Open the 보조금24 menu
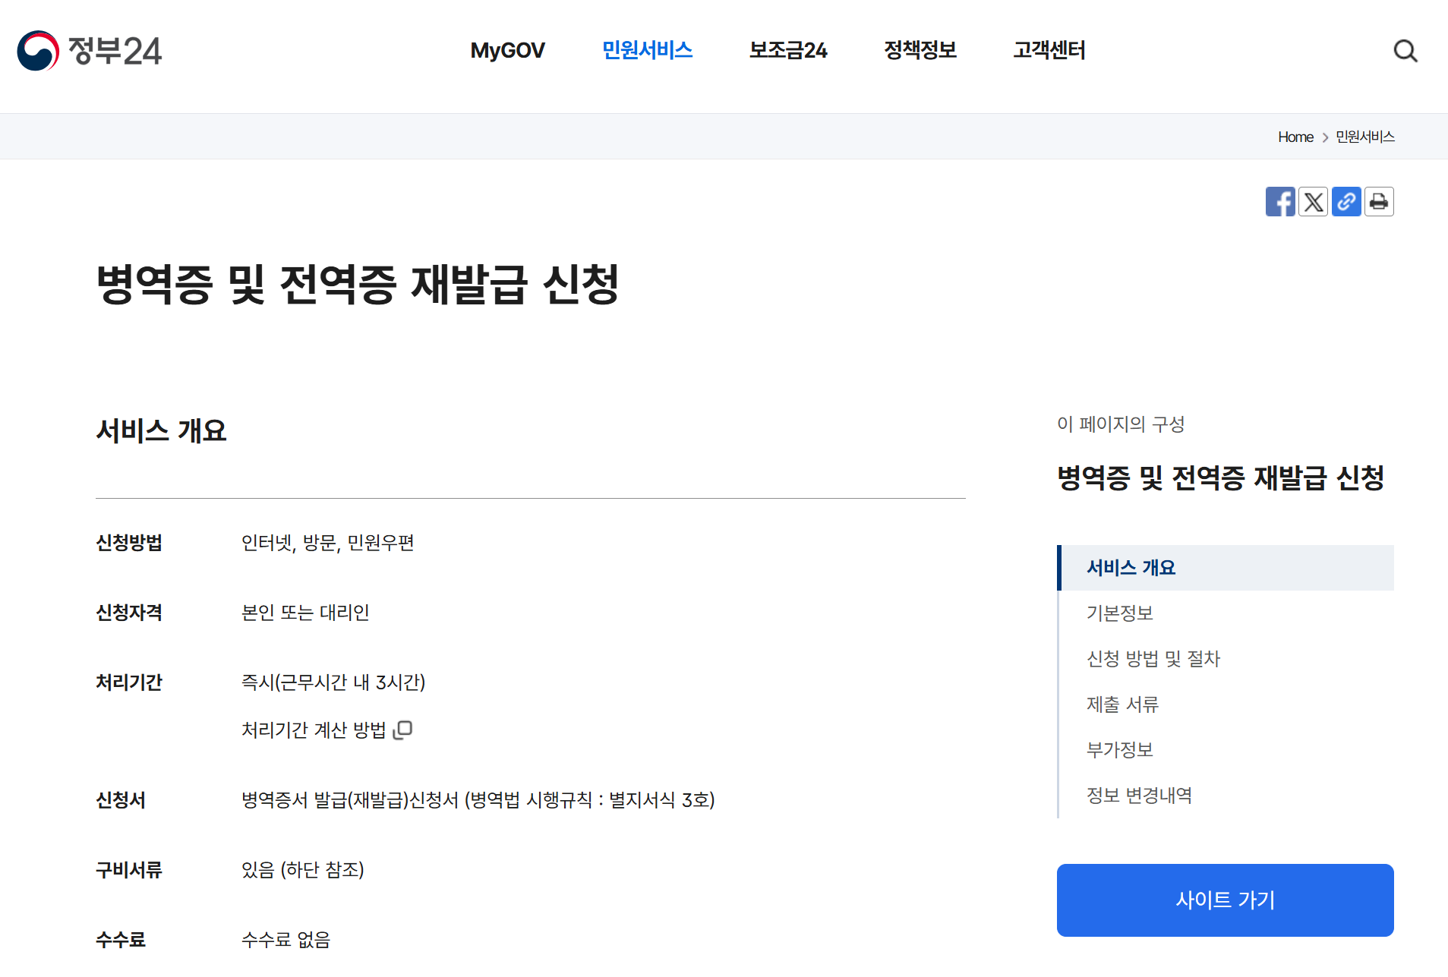Viewport: 1448px width, 977px height. click(787, 51)
